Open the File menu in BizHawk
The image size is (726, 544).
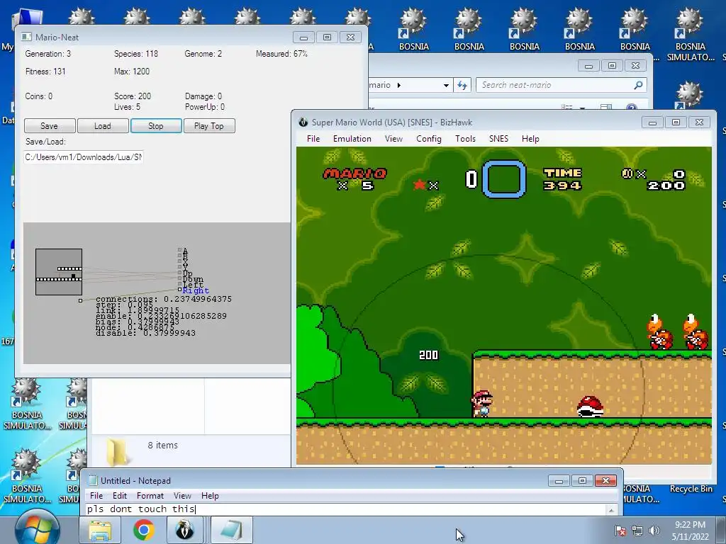313,139
